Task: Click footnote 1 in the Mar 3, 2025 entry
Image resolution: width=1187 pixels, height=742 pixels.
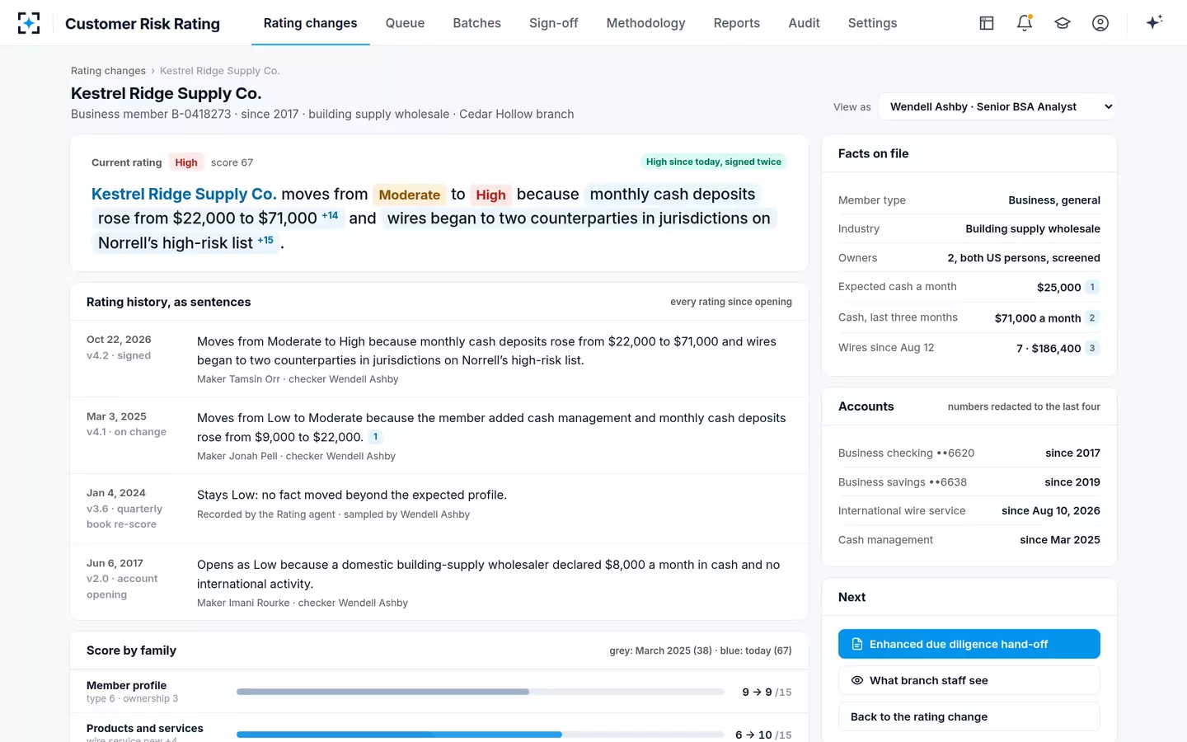Action: coord(375,437)
